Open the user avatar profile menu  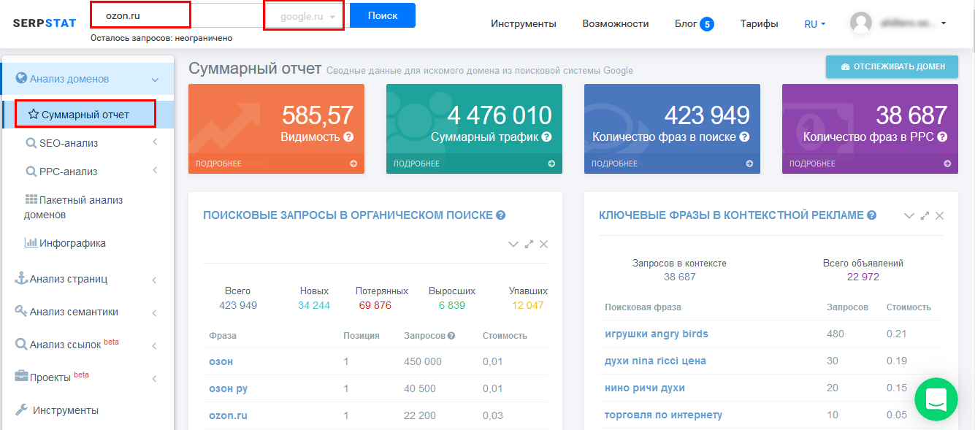(x=861, y=23)
